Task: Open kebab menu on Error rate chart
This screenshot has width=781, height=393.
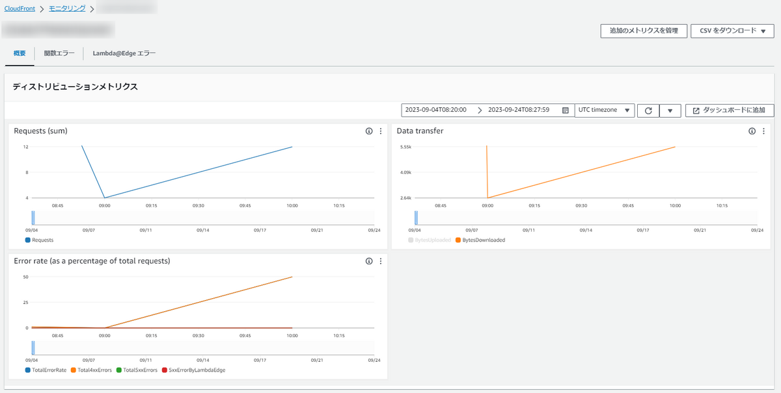Action: click(381, 261)
